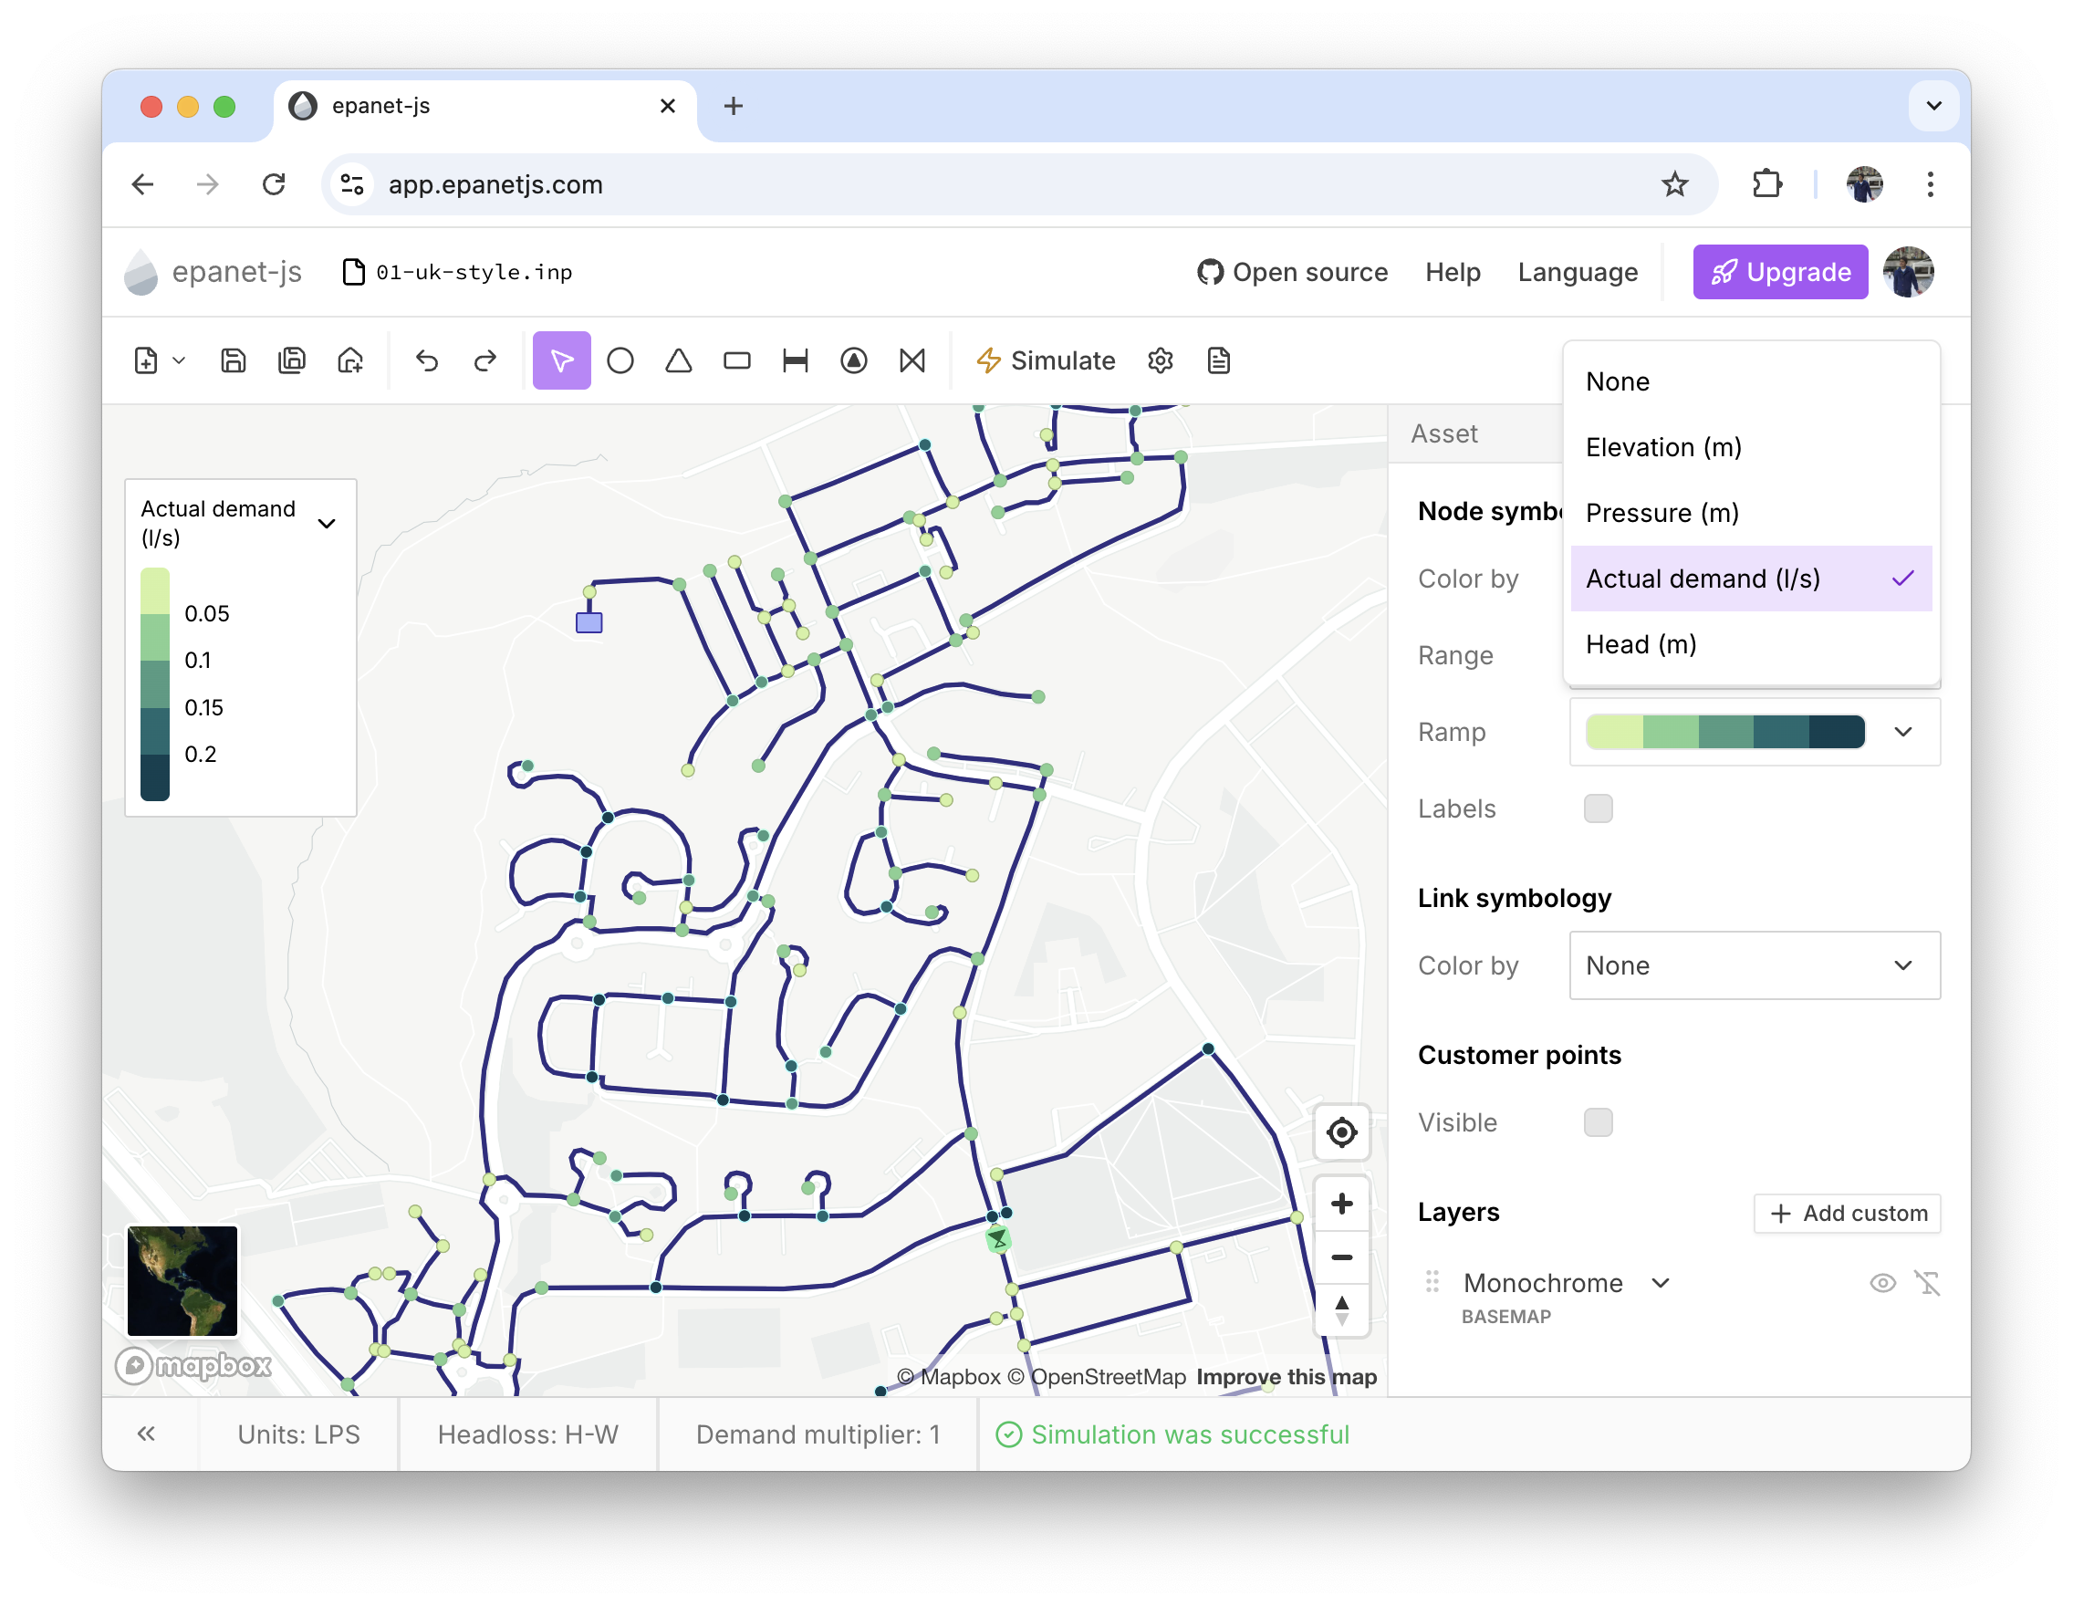
Task: Click the satellite basemap thumbnail
Action: (x=182, y=1280)
